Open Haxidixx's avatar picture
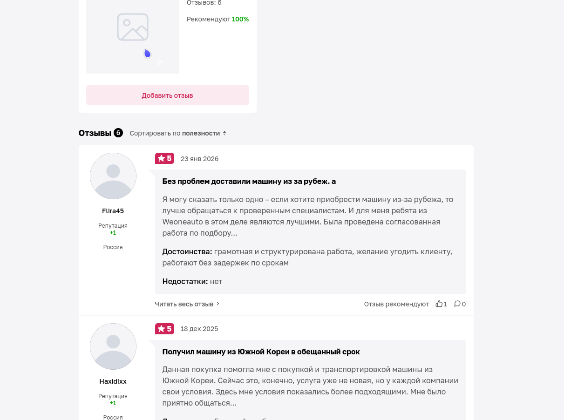564x420 pixels. 113,346
